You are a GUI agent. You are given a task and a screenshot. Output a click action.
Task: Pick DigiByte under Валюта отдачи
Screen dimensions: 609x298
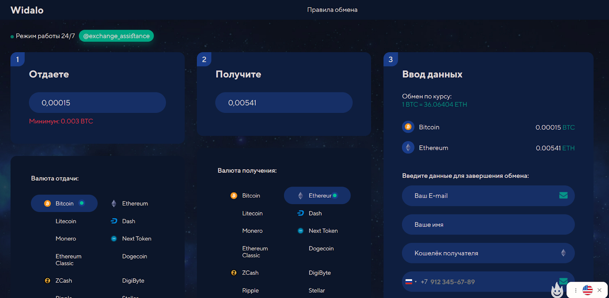coord(133,281)
